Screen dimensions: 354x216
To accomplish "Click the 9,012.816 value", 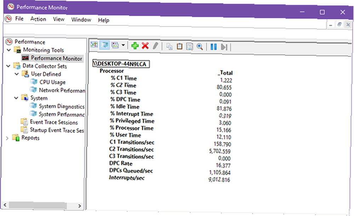I will (219, 180).
